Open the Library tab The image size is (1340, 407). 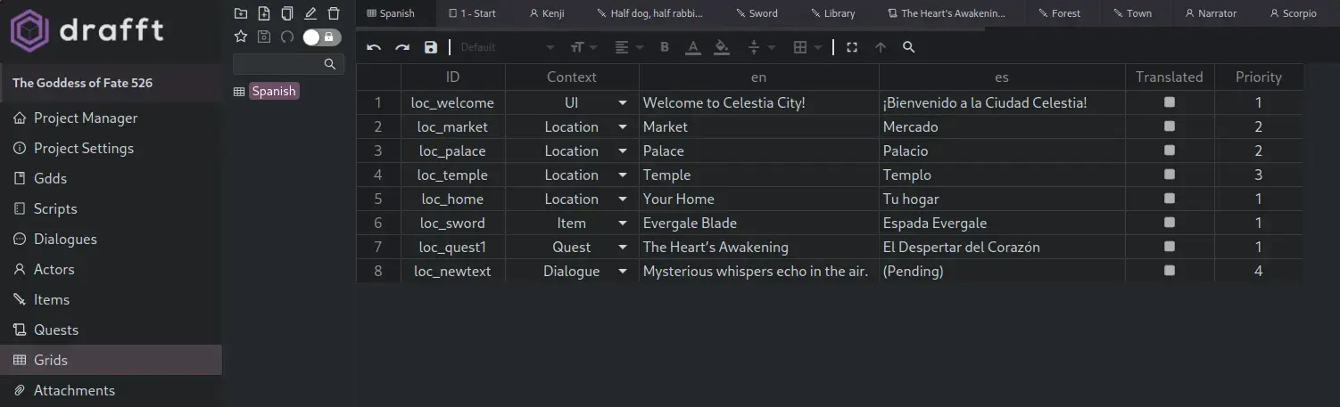tap(833, 13)
